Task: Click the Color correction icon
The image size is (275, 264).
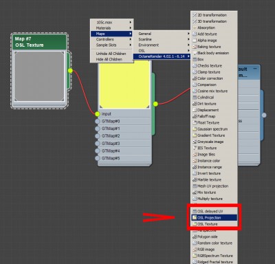Action: (195, 78)
